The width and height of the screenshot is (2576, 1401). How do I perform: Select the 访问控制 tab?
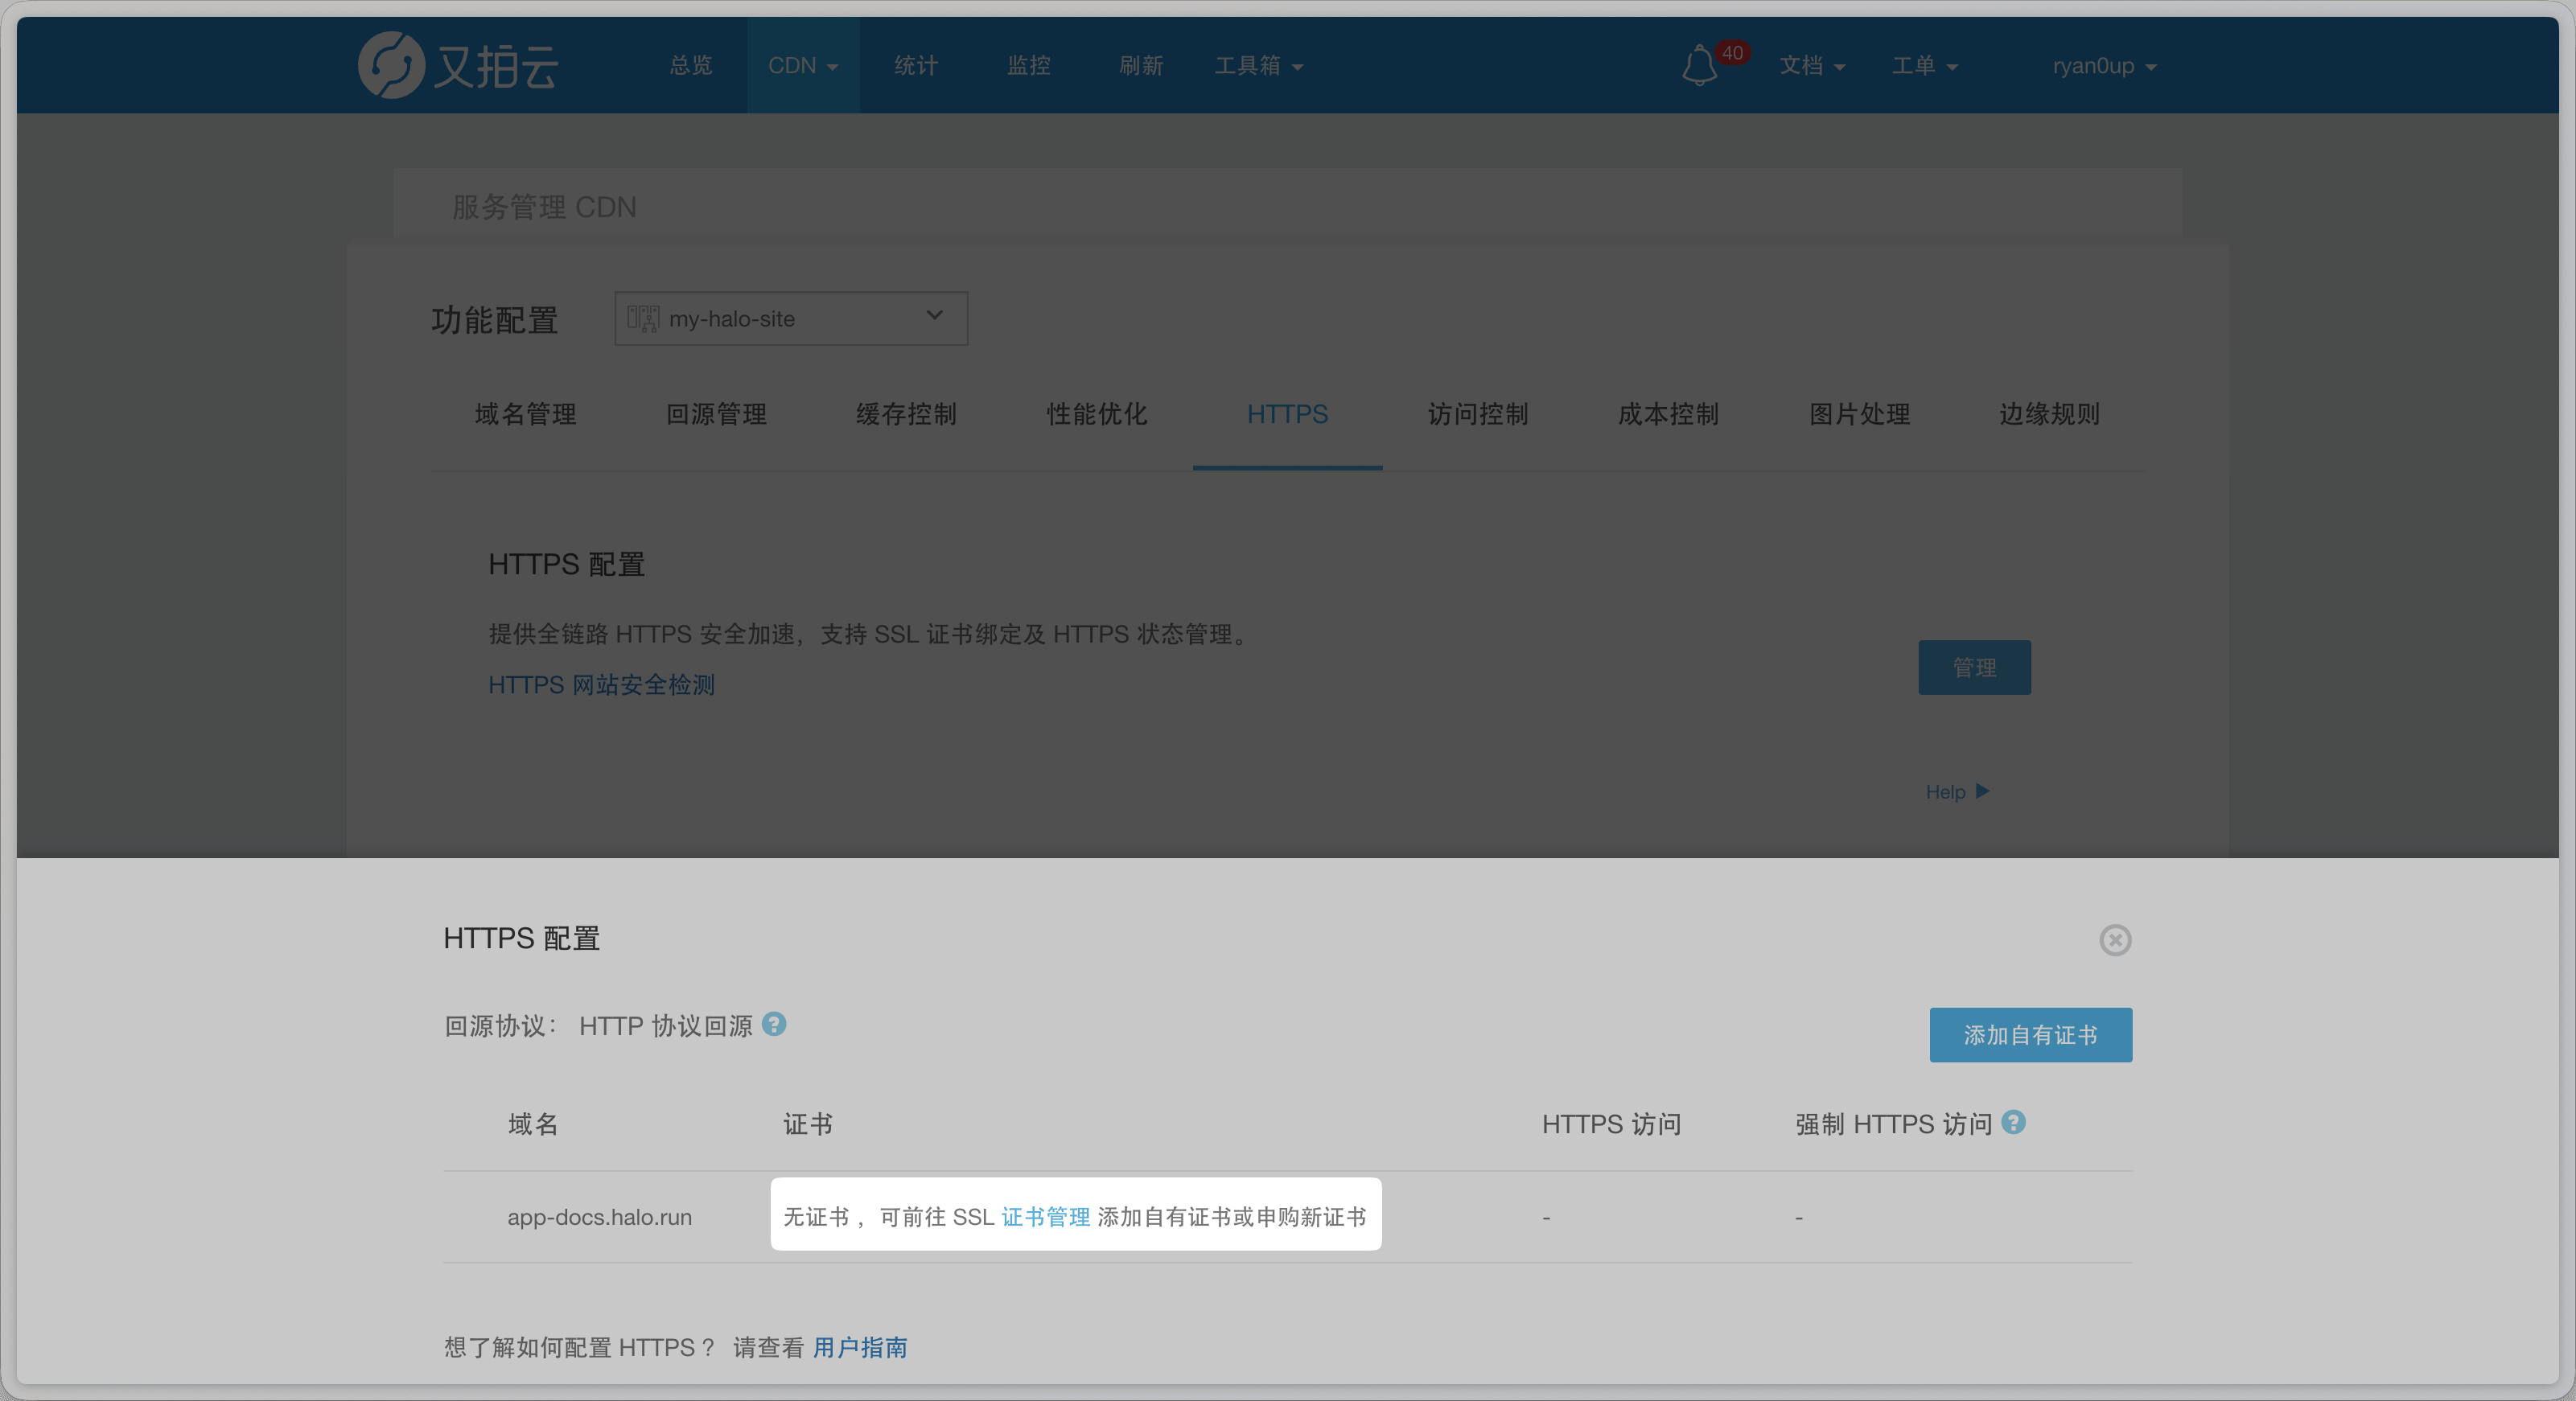[x=1477, y=414]
